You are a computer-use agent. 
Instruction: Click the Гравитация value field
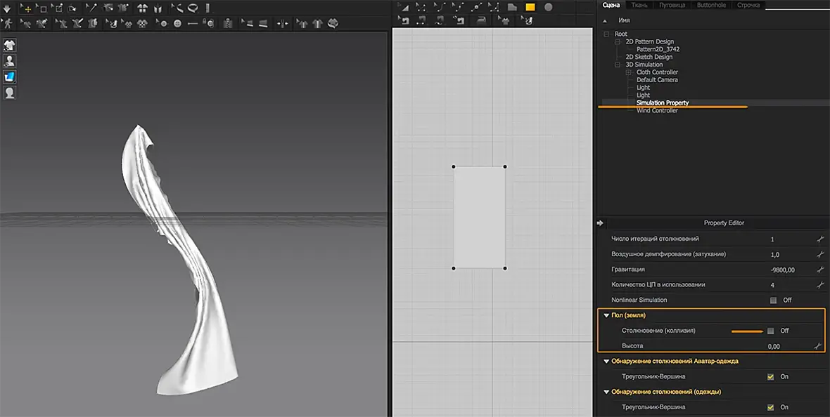click(784, 270)
